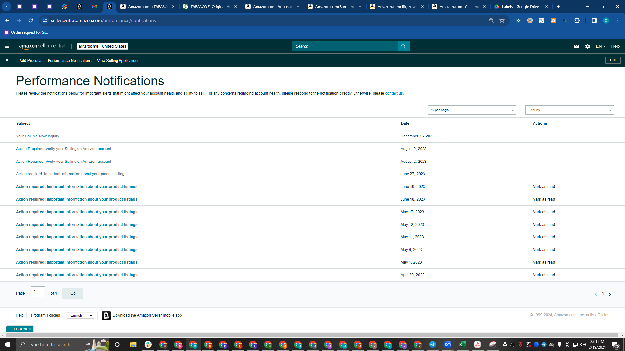This screenshot has height=351, width=625.
Task: Open the Help link in the top header
Action: pyautogui.click(x=615, y=46)
